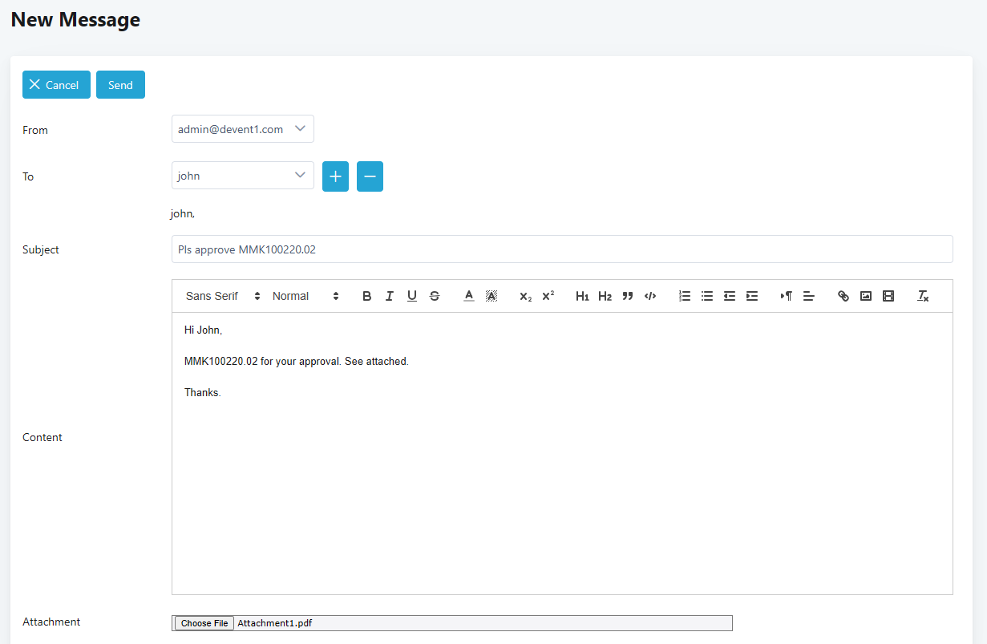Toggle superscript formatting
The image size is (987, 644).
(548, 296)
